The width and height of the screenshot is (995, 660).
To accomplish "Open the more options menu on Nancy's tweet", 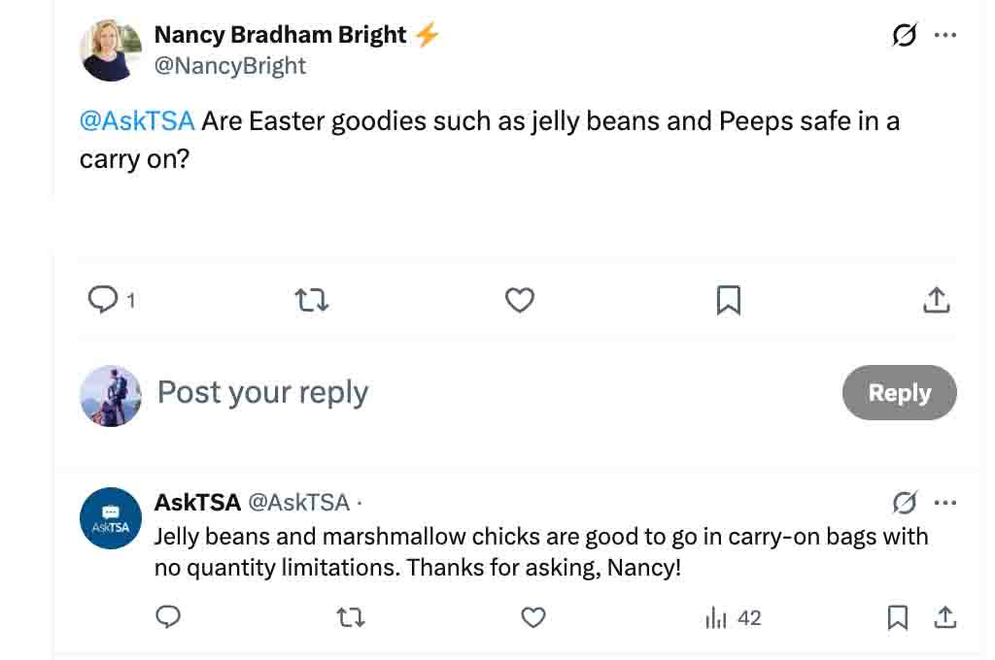I will point(944,35).
